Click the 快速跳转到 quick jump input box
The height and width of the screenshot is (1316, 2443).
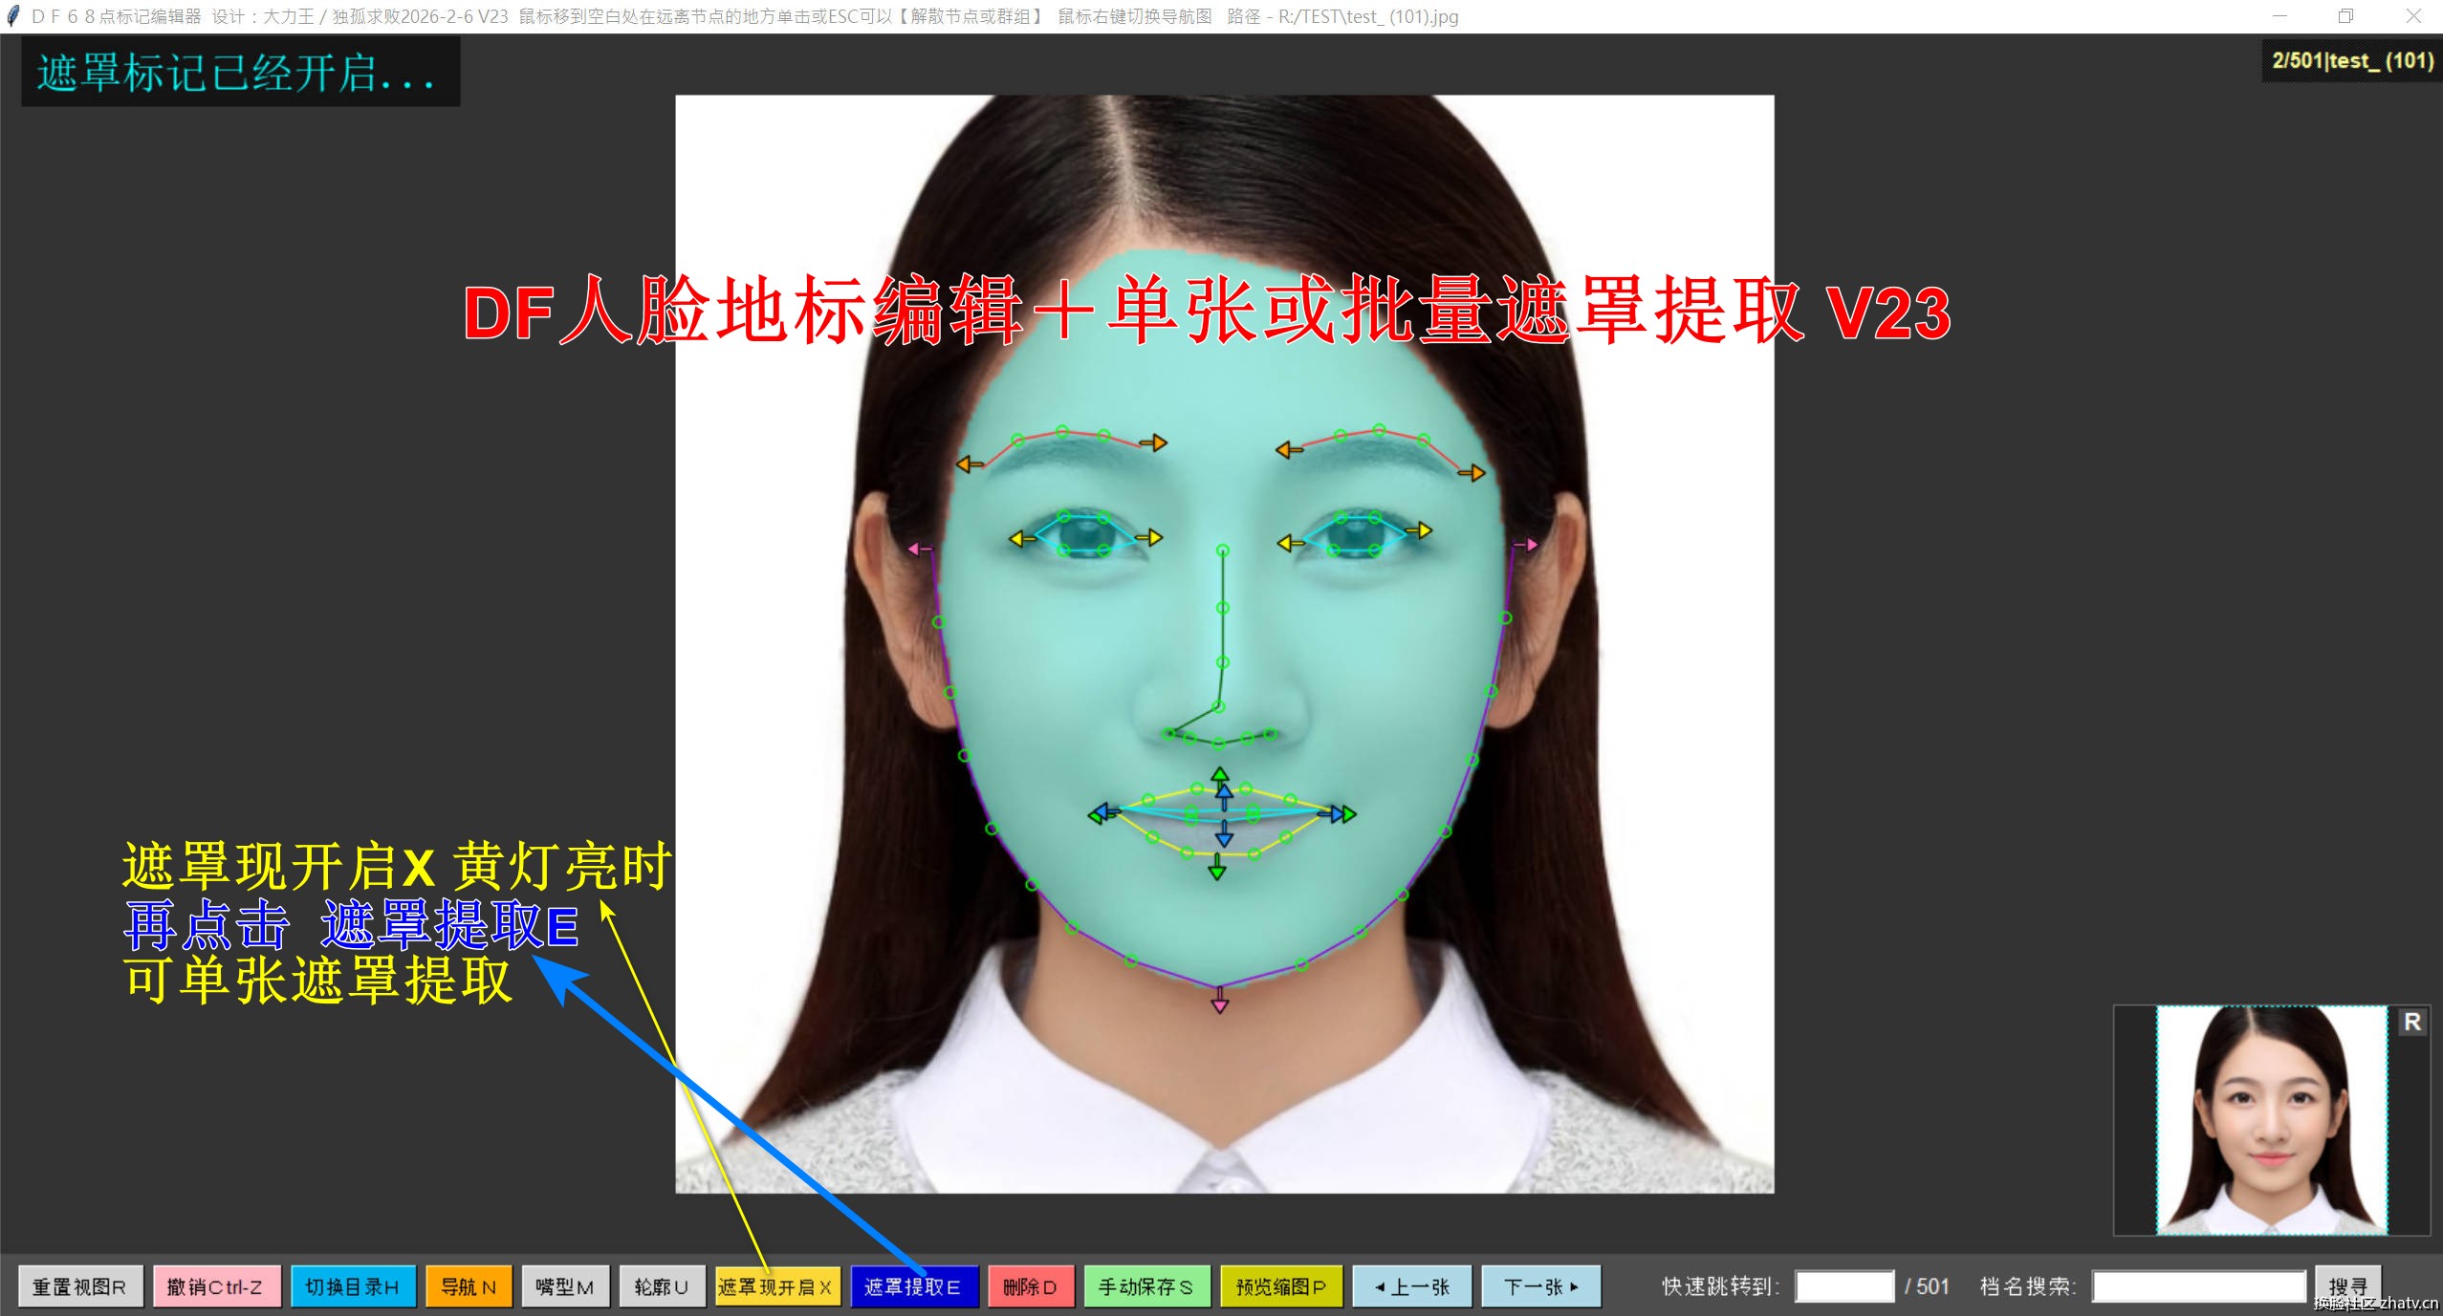[1845, 1284]
